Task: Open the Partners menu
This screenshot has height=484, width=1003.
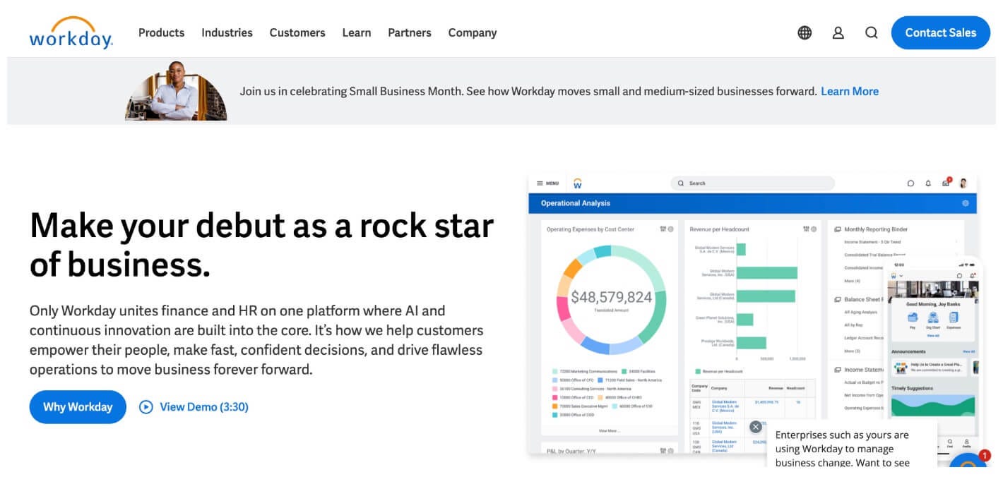Action: [x=410, y=32]
